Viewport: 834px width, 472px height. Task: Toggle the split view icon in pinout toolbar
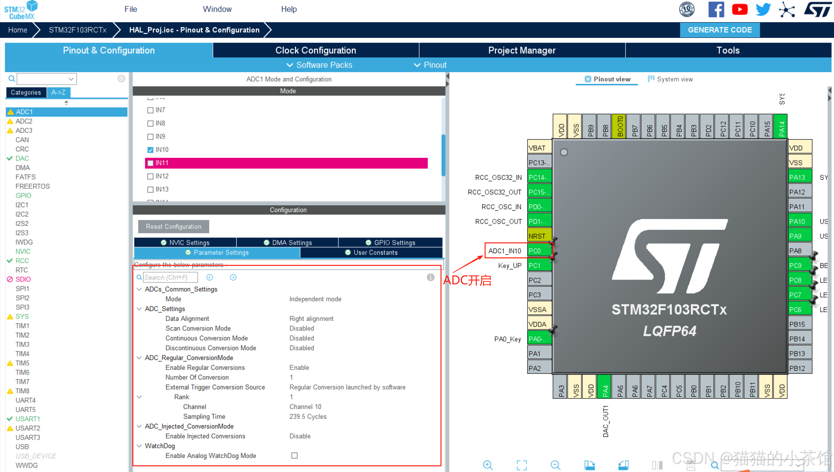coord(657,465)
